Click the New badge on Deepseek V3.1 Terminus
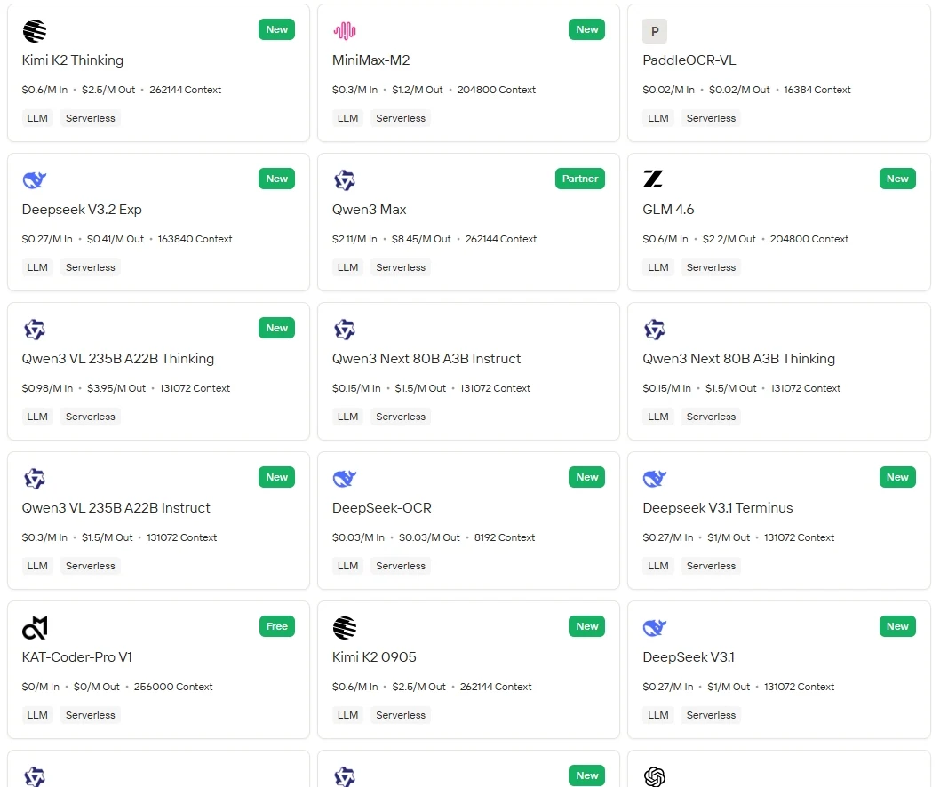This screenshot has width=940, height=787. [897, 477]
